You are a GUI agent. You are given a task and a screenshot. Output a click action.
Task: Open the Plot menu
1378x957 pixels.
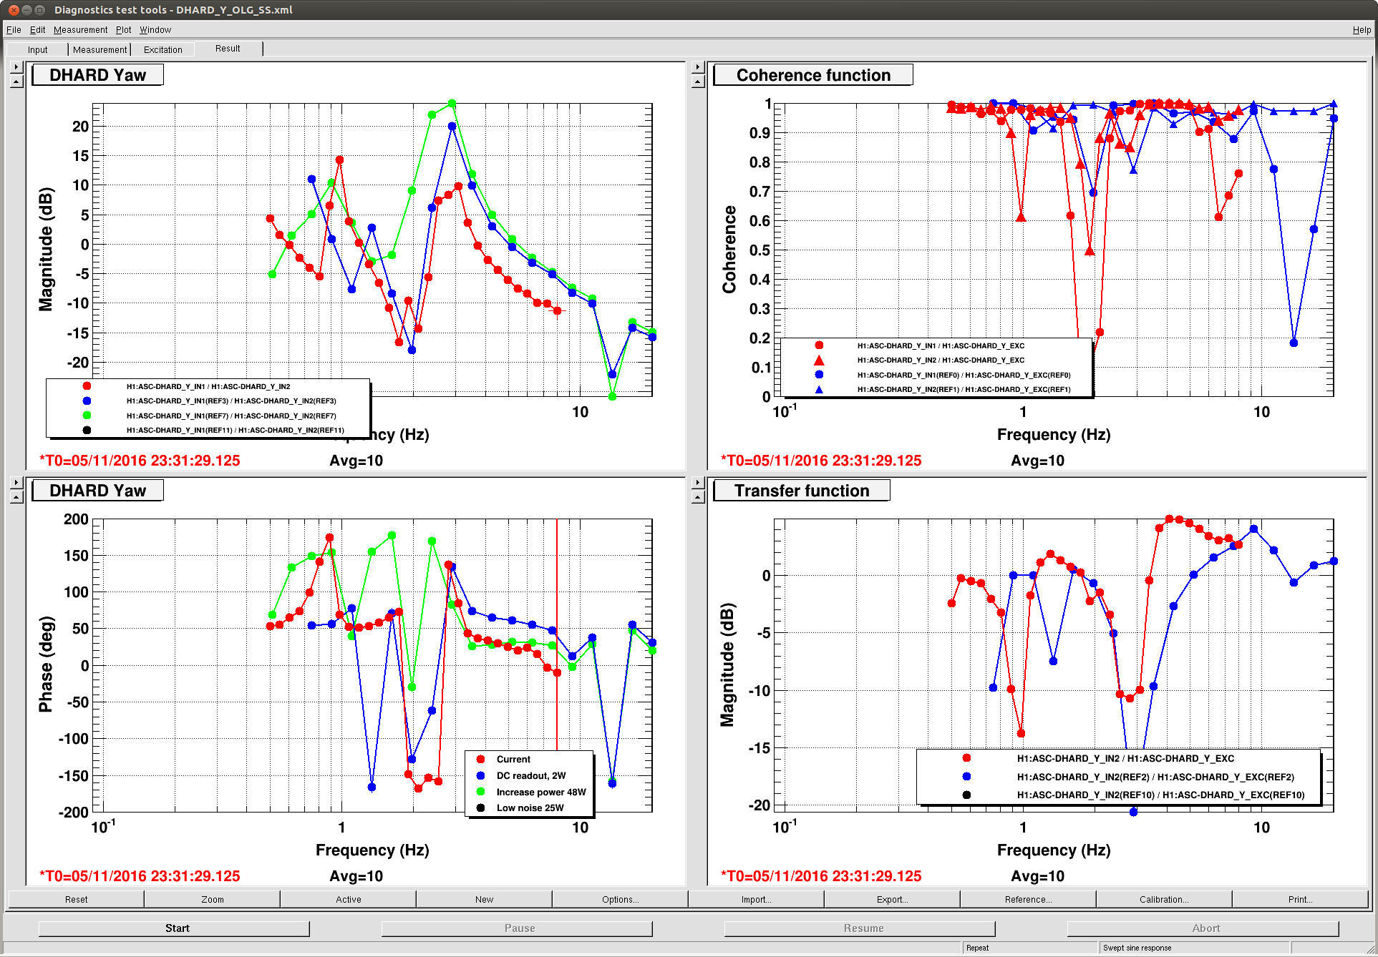[x=123, y=30]
